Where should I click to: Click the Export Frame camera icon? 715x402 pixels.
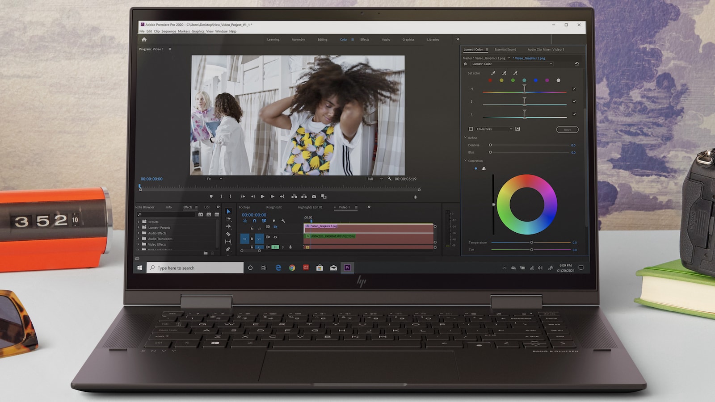[x=314, y=197]
